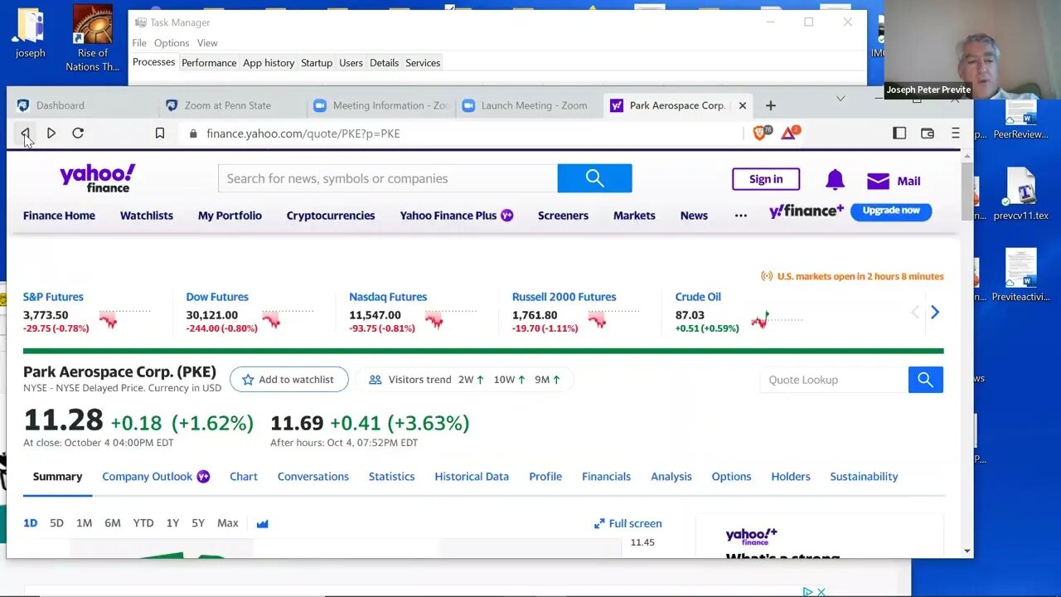Click the Yahoo Finance logo
Image resolution: width=1061 pixels, height=597 pixels.
(97, 178)
